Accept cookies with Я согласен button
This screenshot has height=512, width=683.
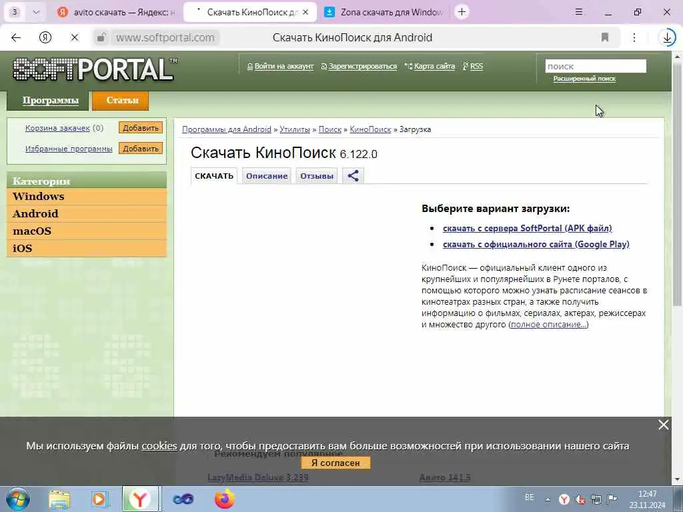point(335,463)
